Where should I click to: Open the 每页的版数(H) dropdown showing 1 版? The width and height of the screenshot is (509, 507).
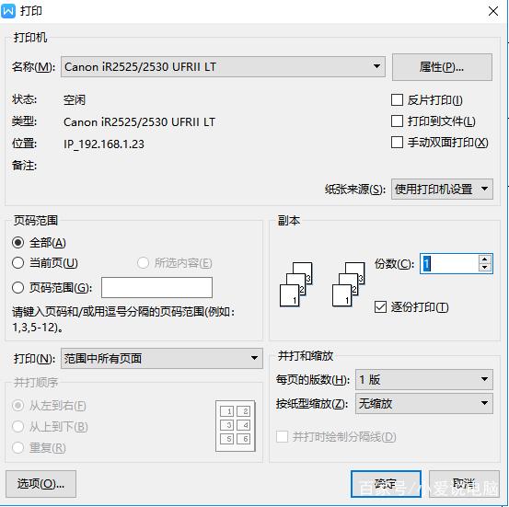tap(424, 379)
